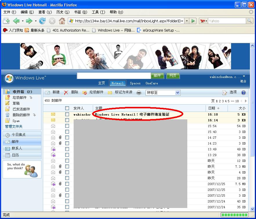This screenshot has width=256, height=219.
Task: Check the box for the 15:40 message
Action: click(x=67, y=132)
